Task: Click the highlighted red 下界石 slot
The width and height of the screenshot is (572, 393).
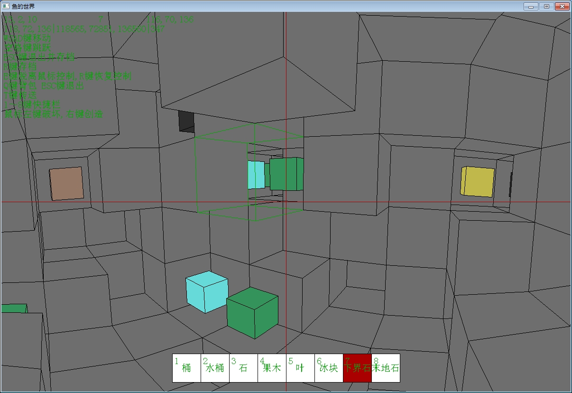Action: click(357, 368)
